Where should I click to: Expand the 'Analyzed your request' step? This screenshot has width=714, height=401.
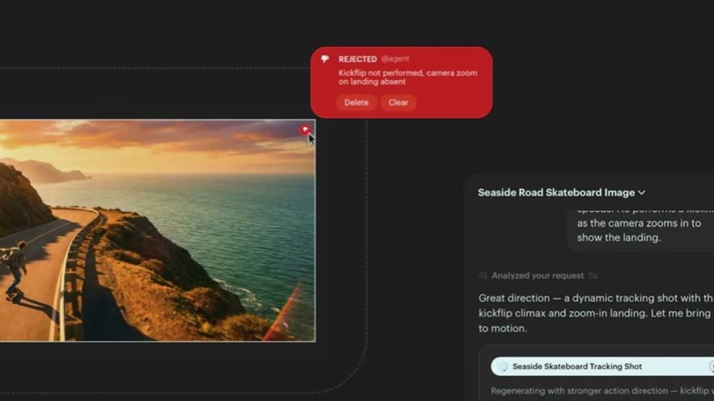538,275
